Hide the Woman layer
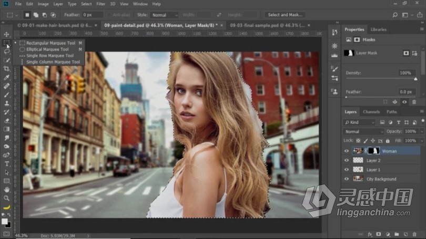The image size is (426, 239). [347, 151]
